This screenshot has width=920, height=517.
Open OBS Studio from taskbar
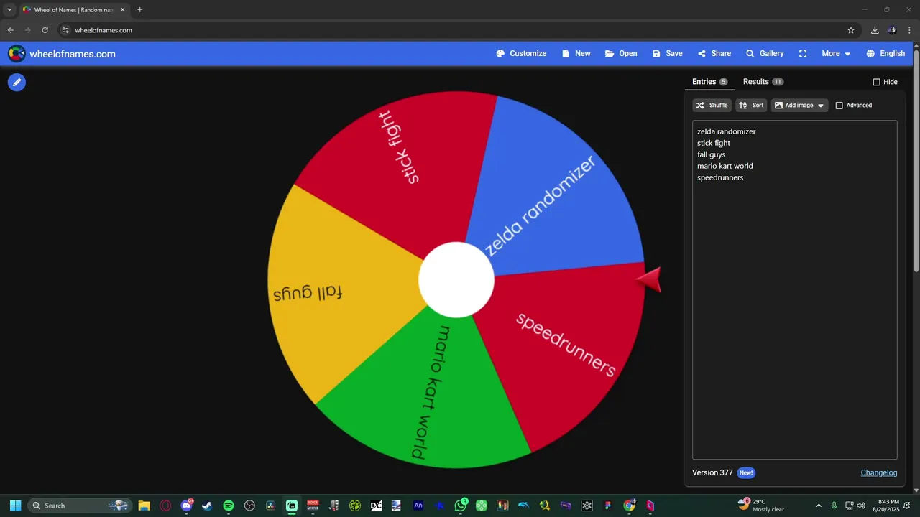249,506
